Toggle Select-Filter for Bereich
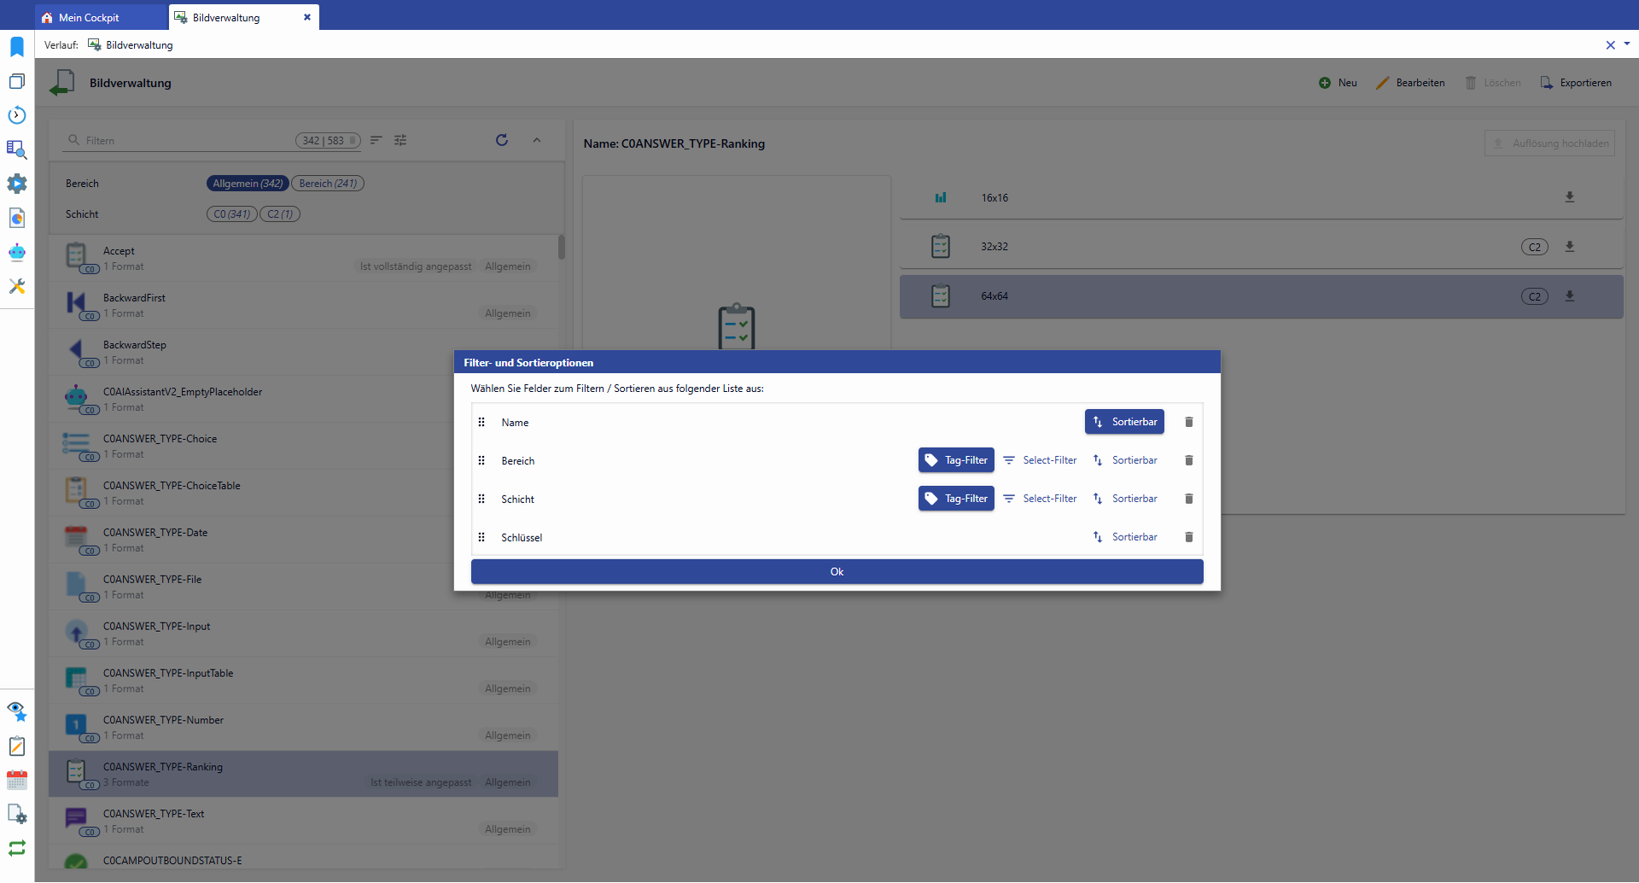 1040,460
